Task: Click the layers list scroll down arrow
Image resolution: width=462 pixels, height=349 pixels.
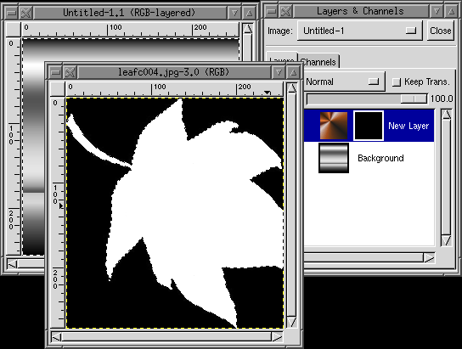Action: 447,240
